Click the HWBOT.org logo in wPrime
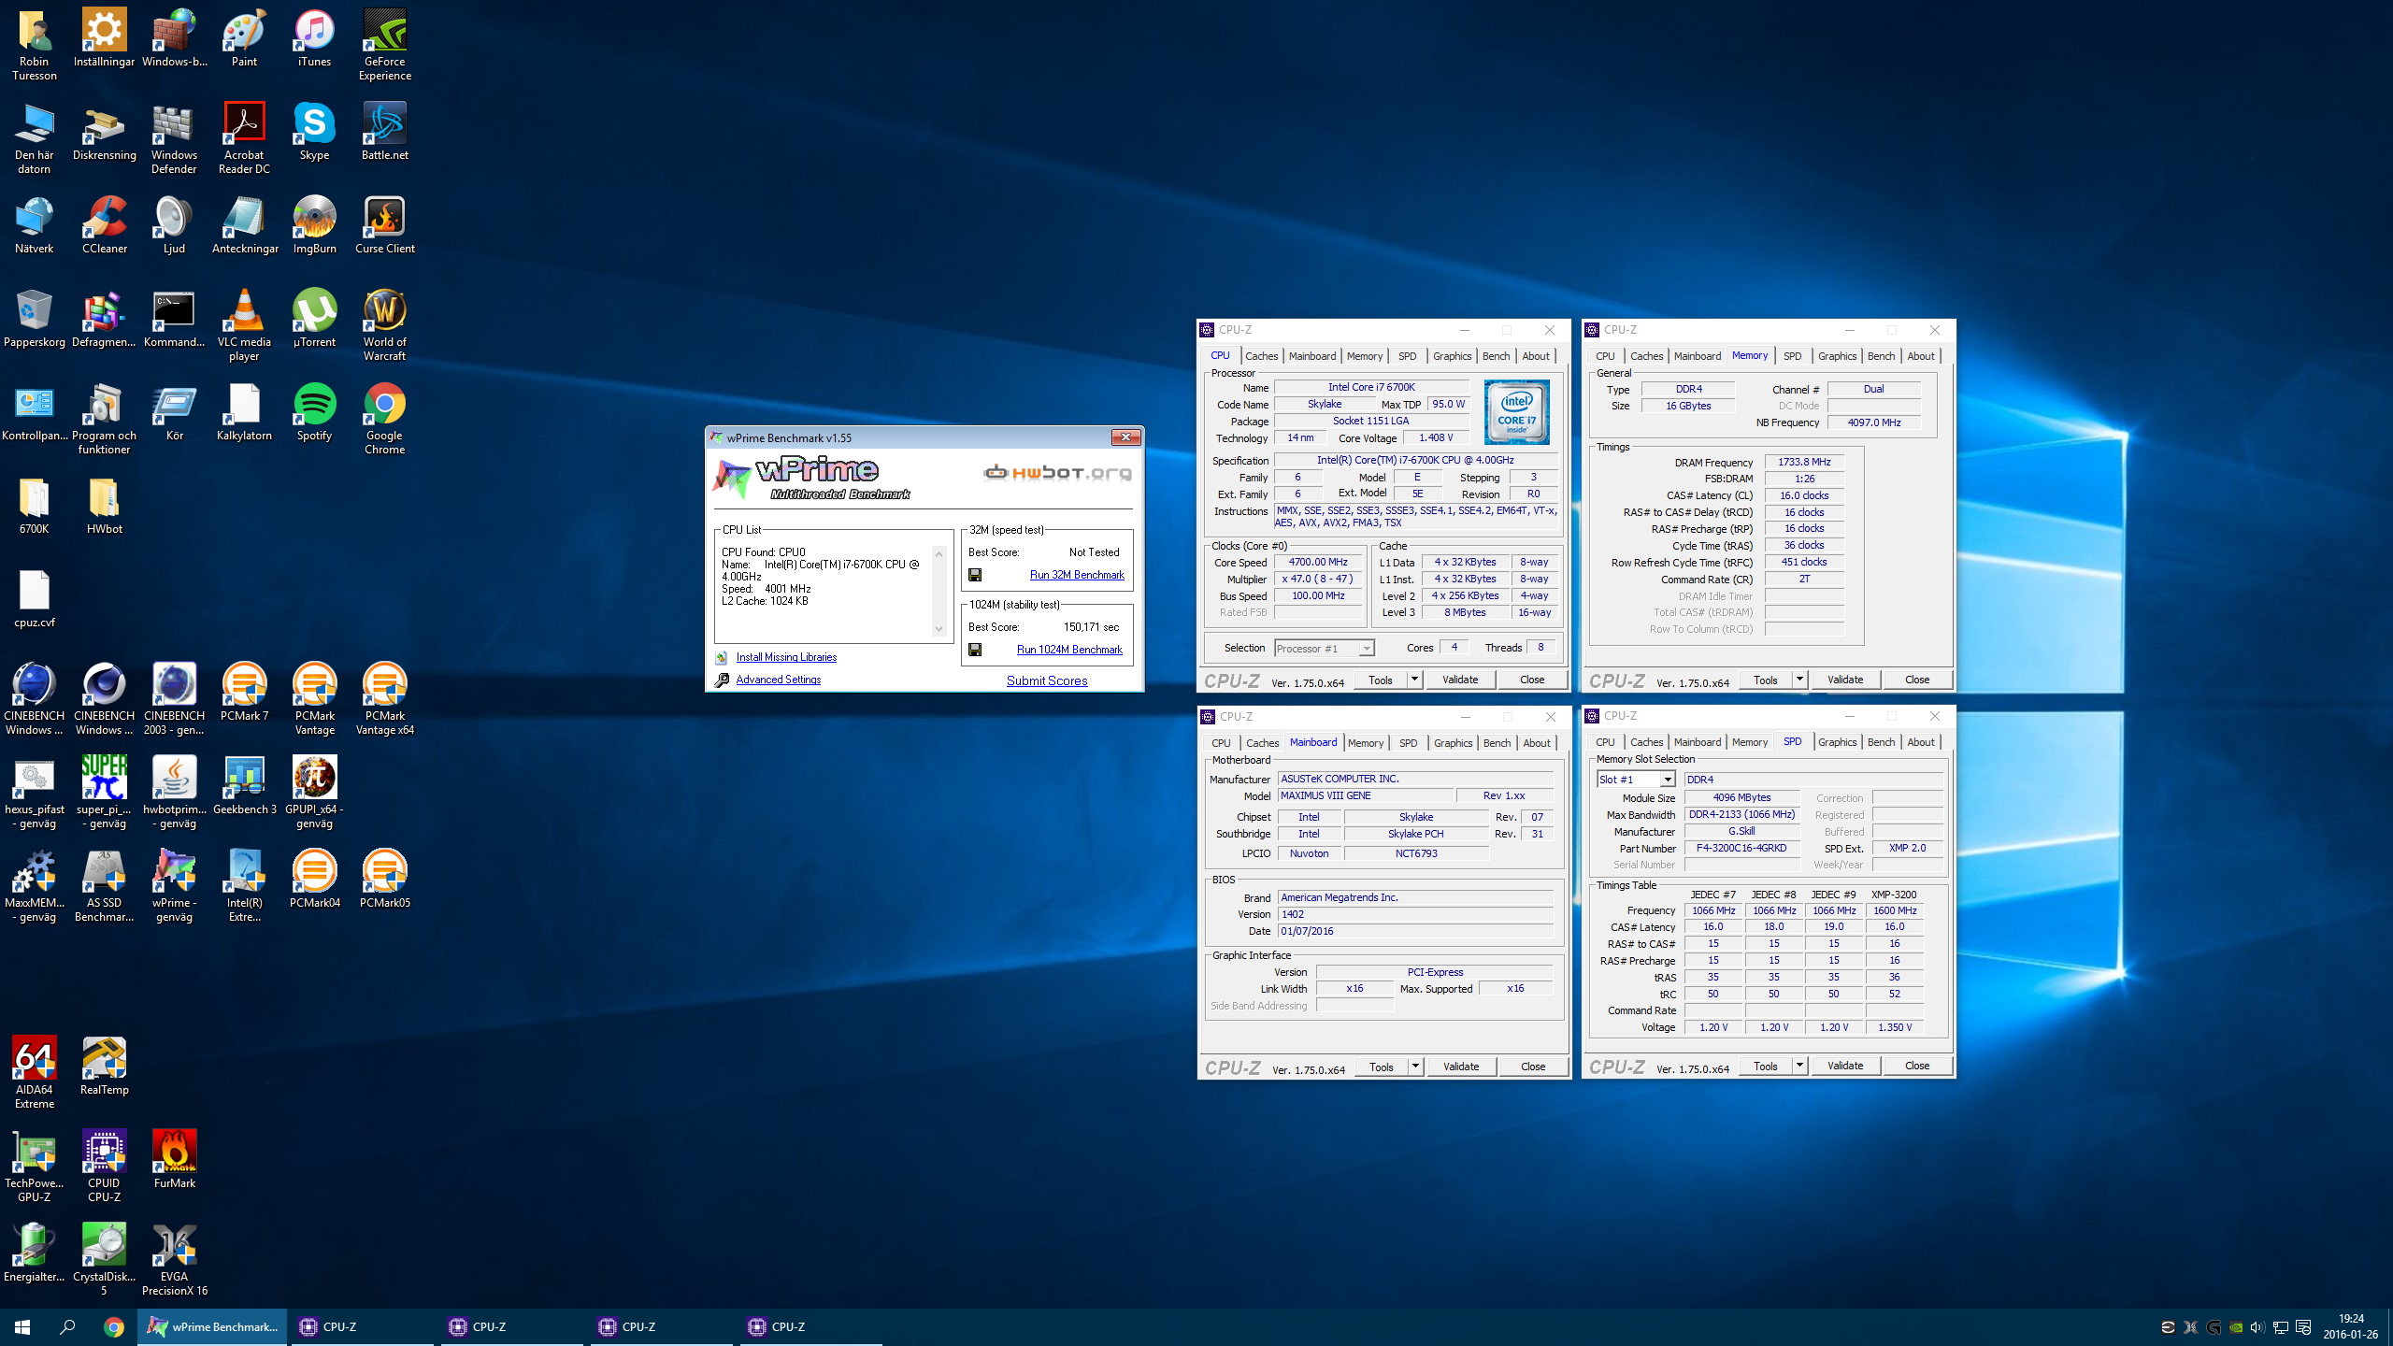 coord(1057,472)
